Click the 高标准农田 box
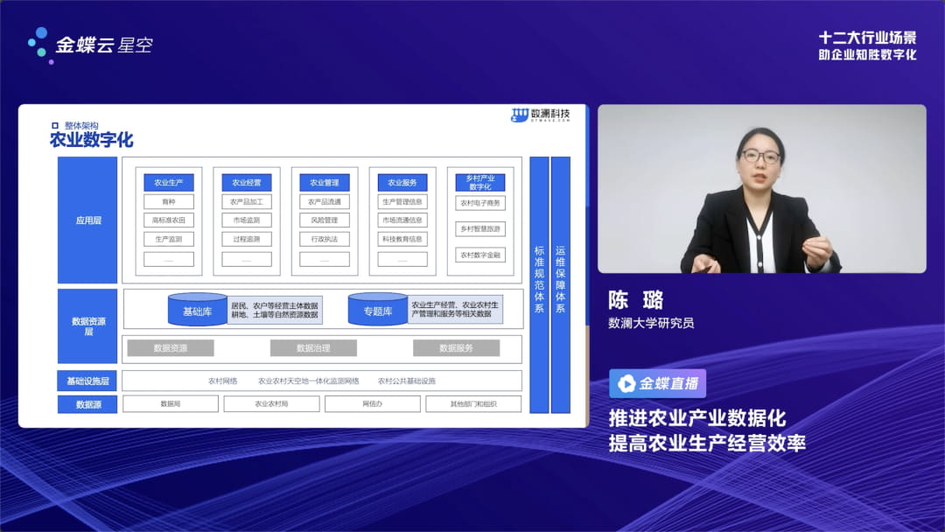Viewport: 945px width, 532px height. [x=169, y=220]
